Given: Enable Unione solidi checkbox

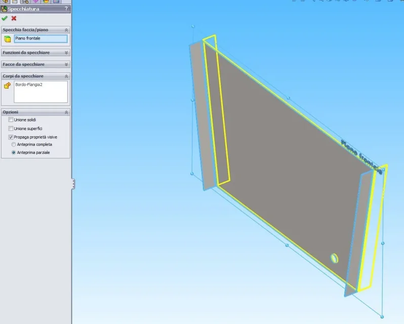Looking at the screenshot, I should coord(11,120).
